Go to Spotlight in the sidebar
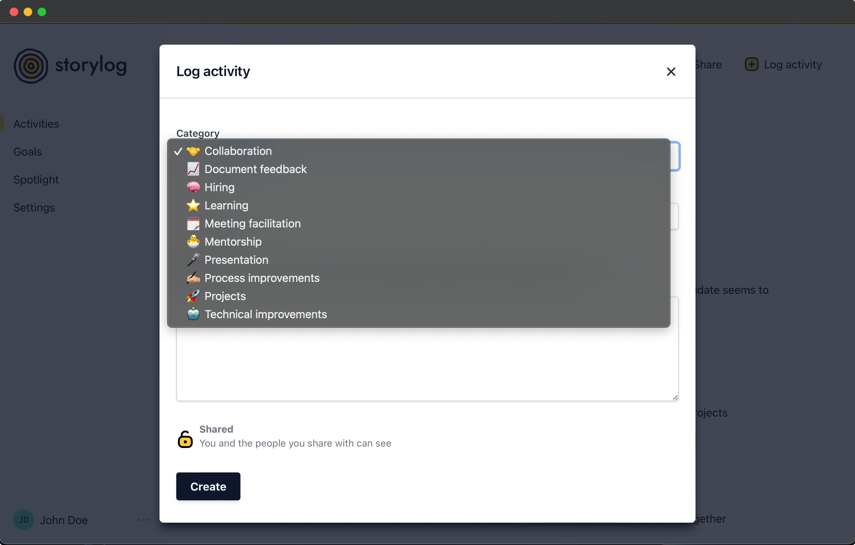The width and height of the screenshot is (855, 545). click(36, 180)
